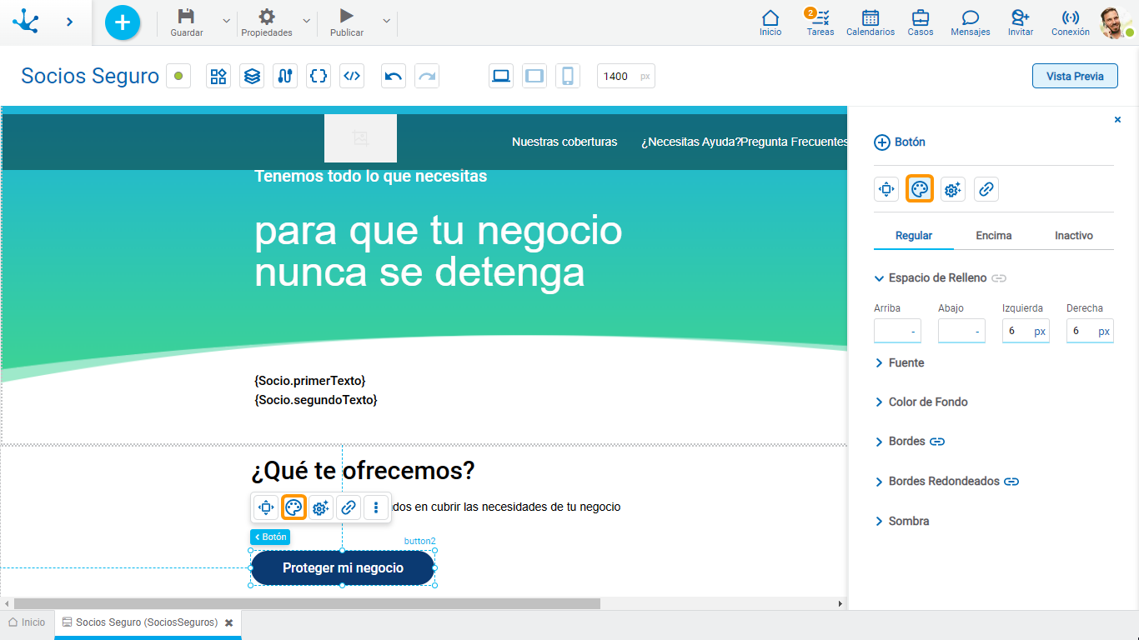Open the layout/position tab icon in the panel
Image resolution: width=1139 pixels, height=640 pixels.
click(x=886, y=189)
